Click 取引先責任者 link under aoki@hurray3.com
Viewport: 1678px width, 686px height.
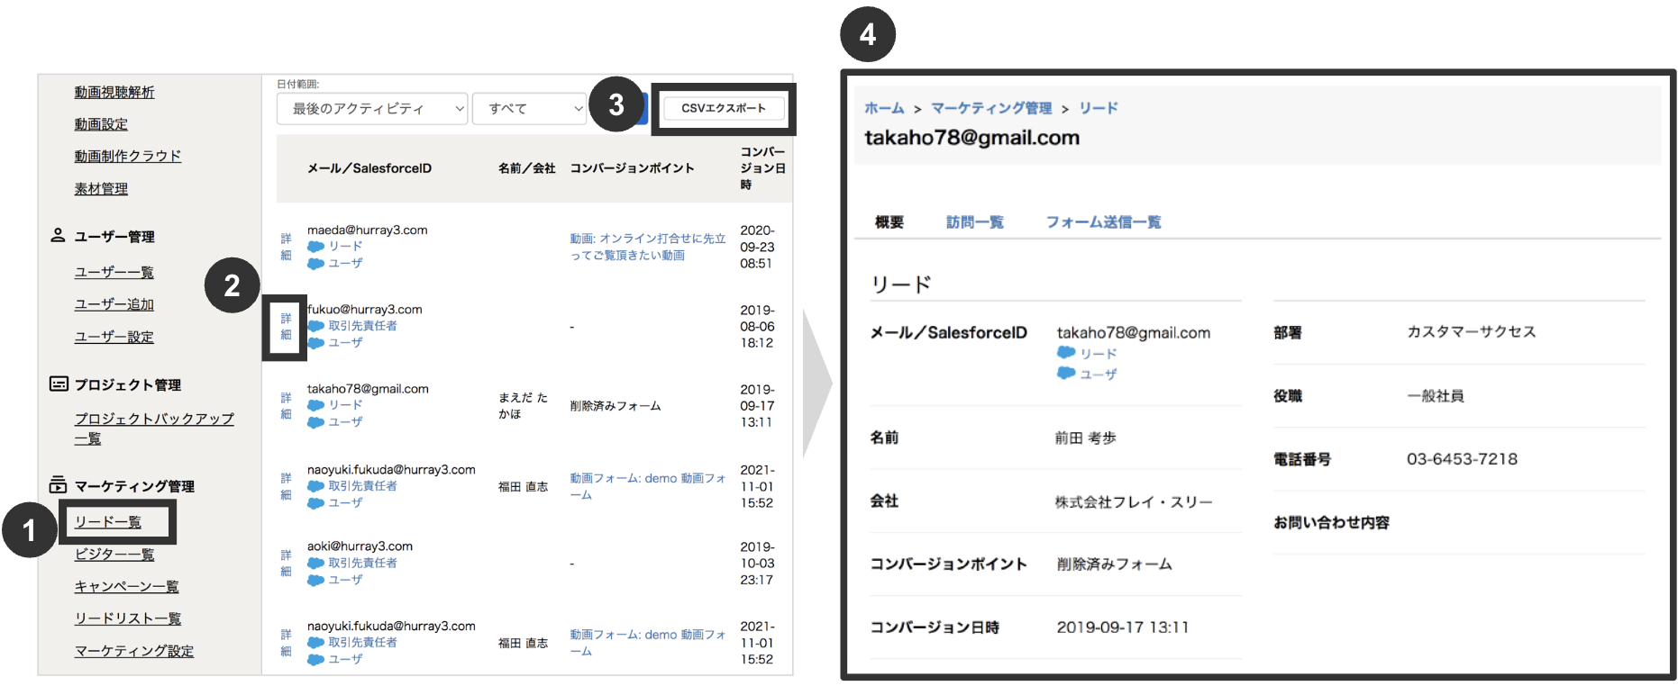coord(362,564)
